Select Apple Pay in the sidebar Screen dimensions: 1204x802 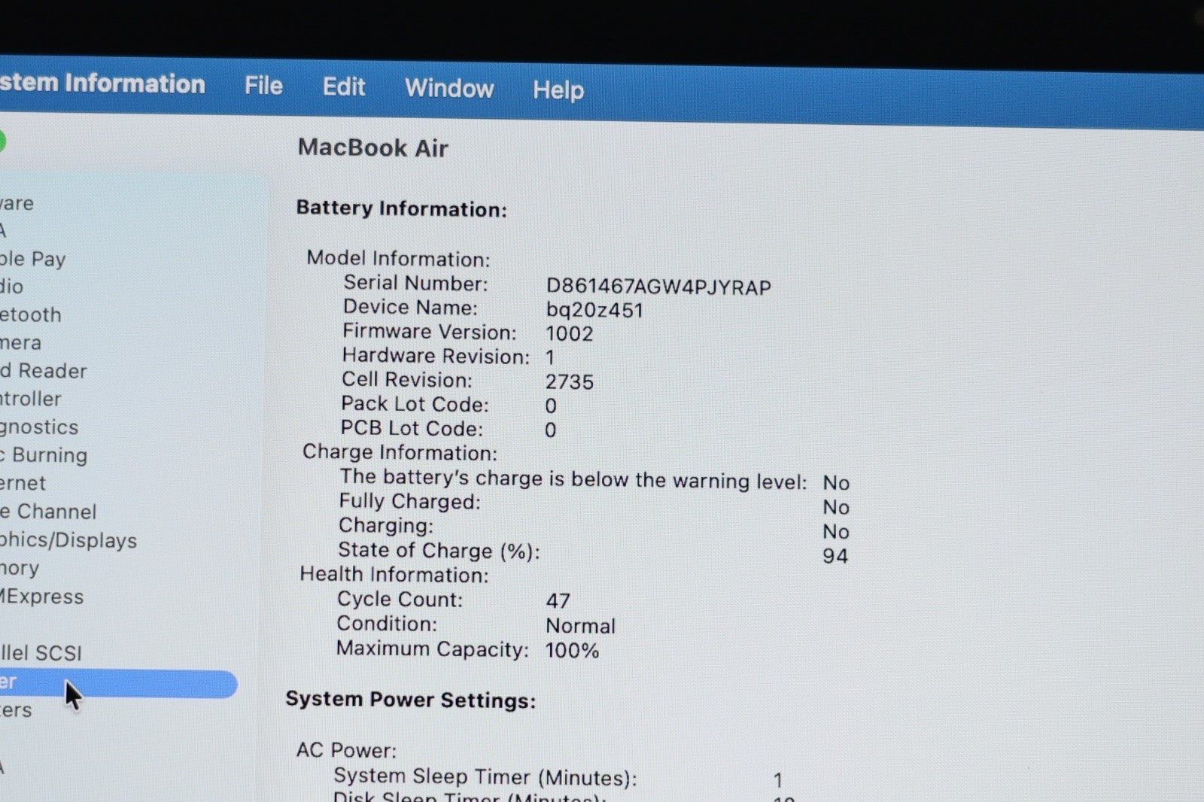[x=33, y=259]
